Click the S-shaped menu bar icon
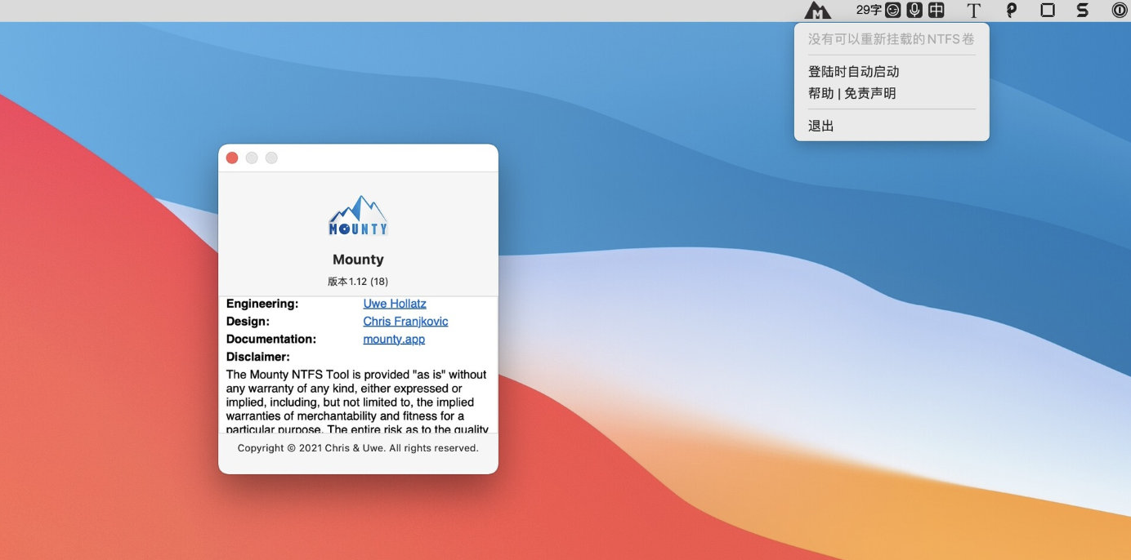Viewport: 1131px width, 560px height. (x=1083, y=10)
